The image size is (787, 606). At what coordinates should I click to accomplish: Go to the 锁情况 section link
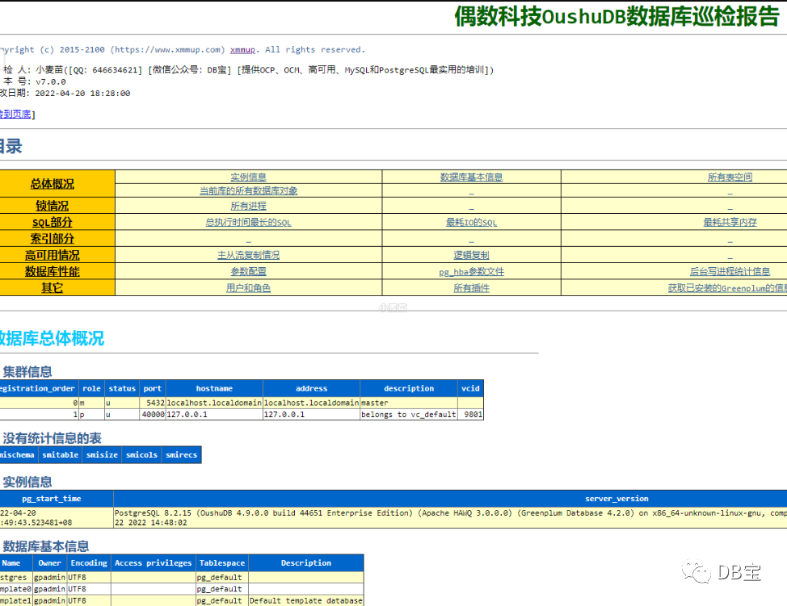pos(53,206)
